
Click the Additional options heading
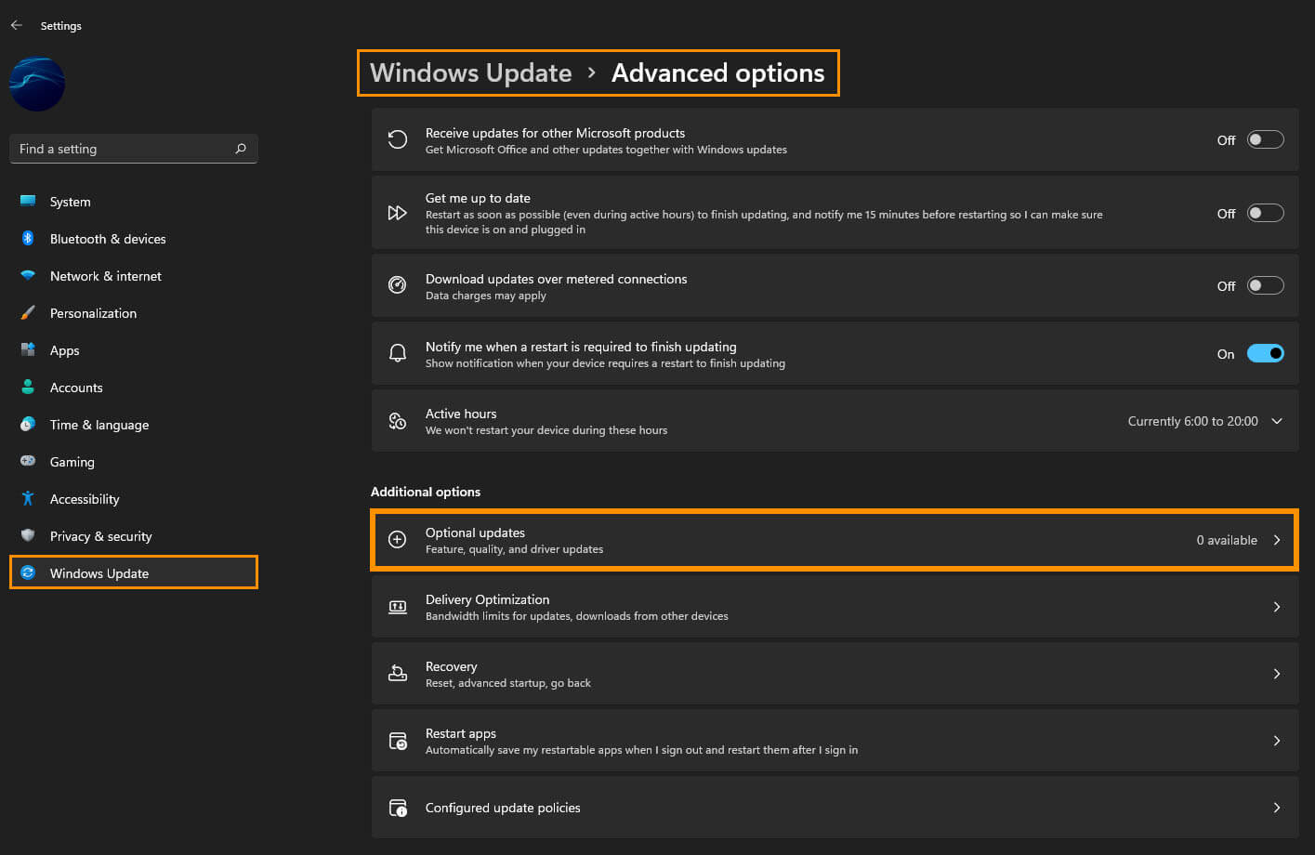(426, 492)
